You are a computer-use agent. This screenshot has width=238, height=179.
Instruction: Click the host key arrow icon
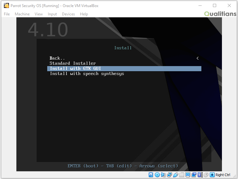[212, 175]
